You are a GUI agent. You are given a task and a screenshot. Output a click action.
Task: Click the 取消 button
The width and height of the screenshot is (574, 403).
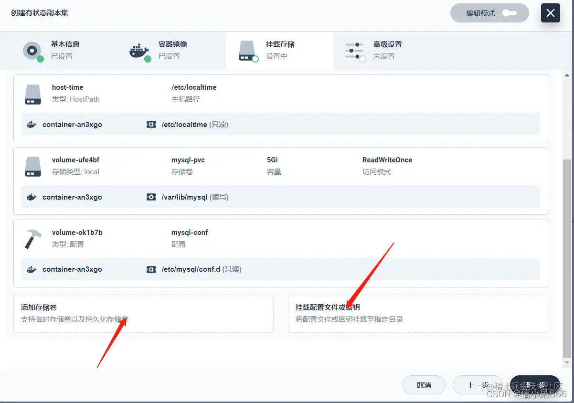point(424,385)
